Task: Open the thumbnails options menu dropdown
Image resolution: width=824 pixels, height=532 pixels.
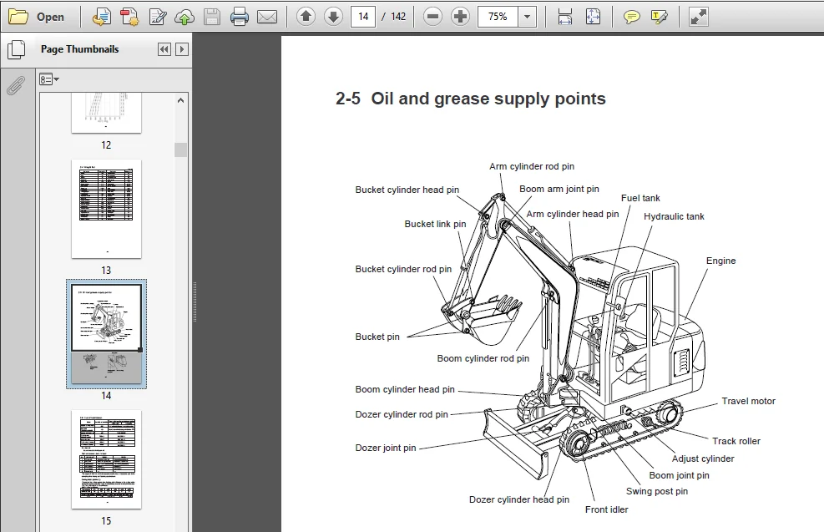Action: (x=49, y=80)
